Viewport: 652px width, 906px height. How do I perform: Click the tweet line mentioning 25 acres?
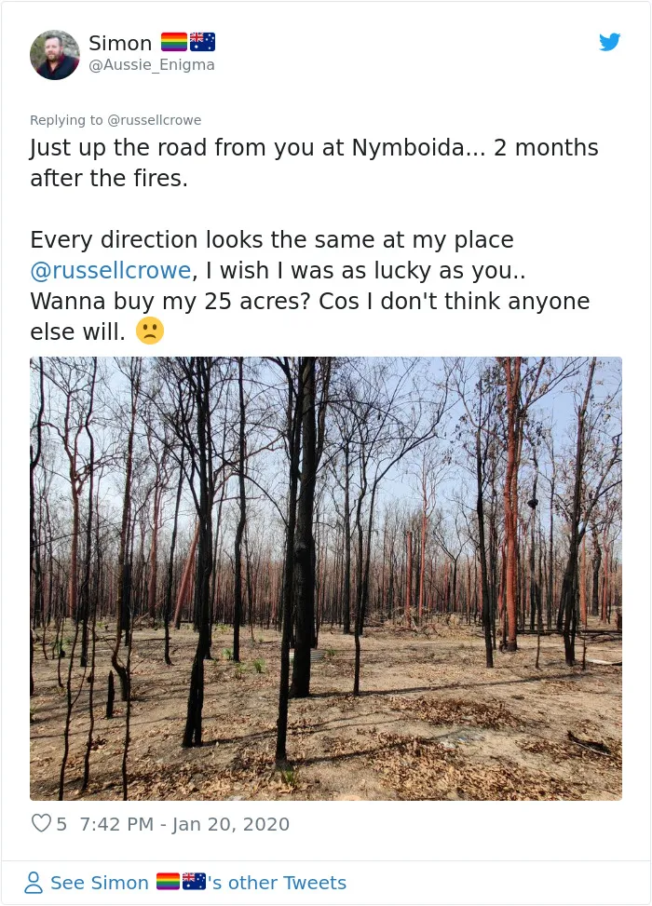[310, 301]
